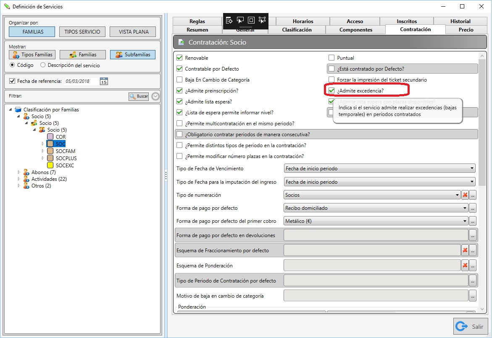Click the dashed-frame pointer capture icon
The image size is (492, 338).
pos(262,21)
